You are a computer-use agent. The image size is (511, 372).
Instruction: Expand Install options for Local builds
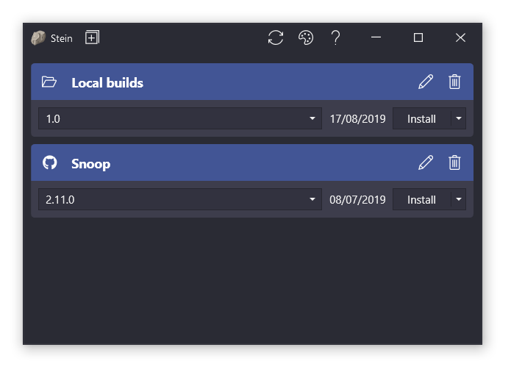pos(459,118)
